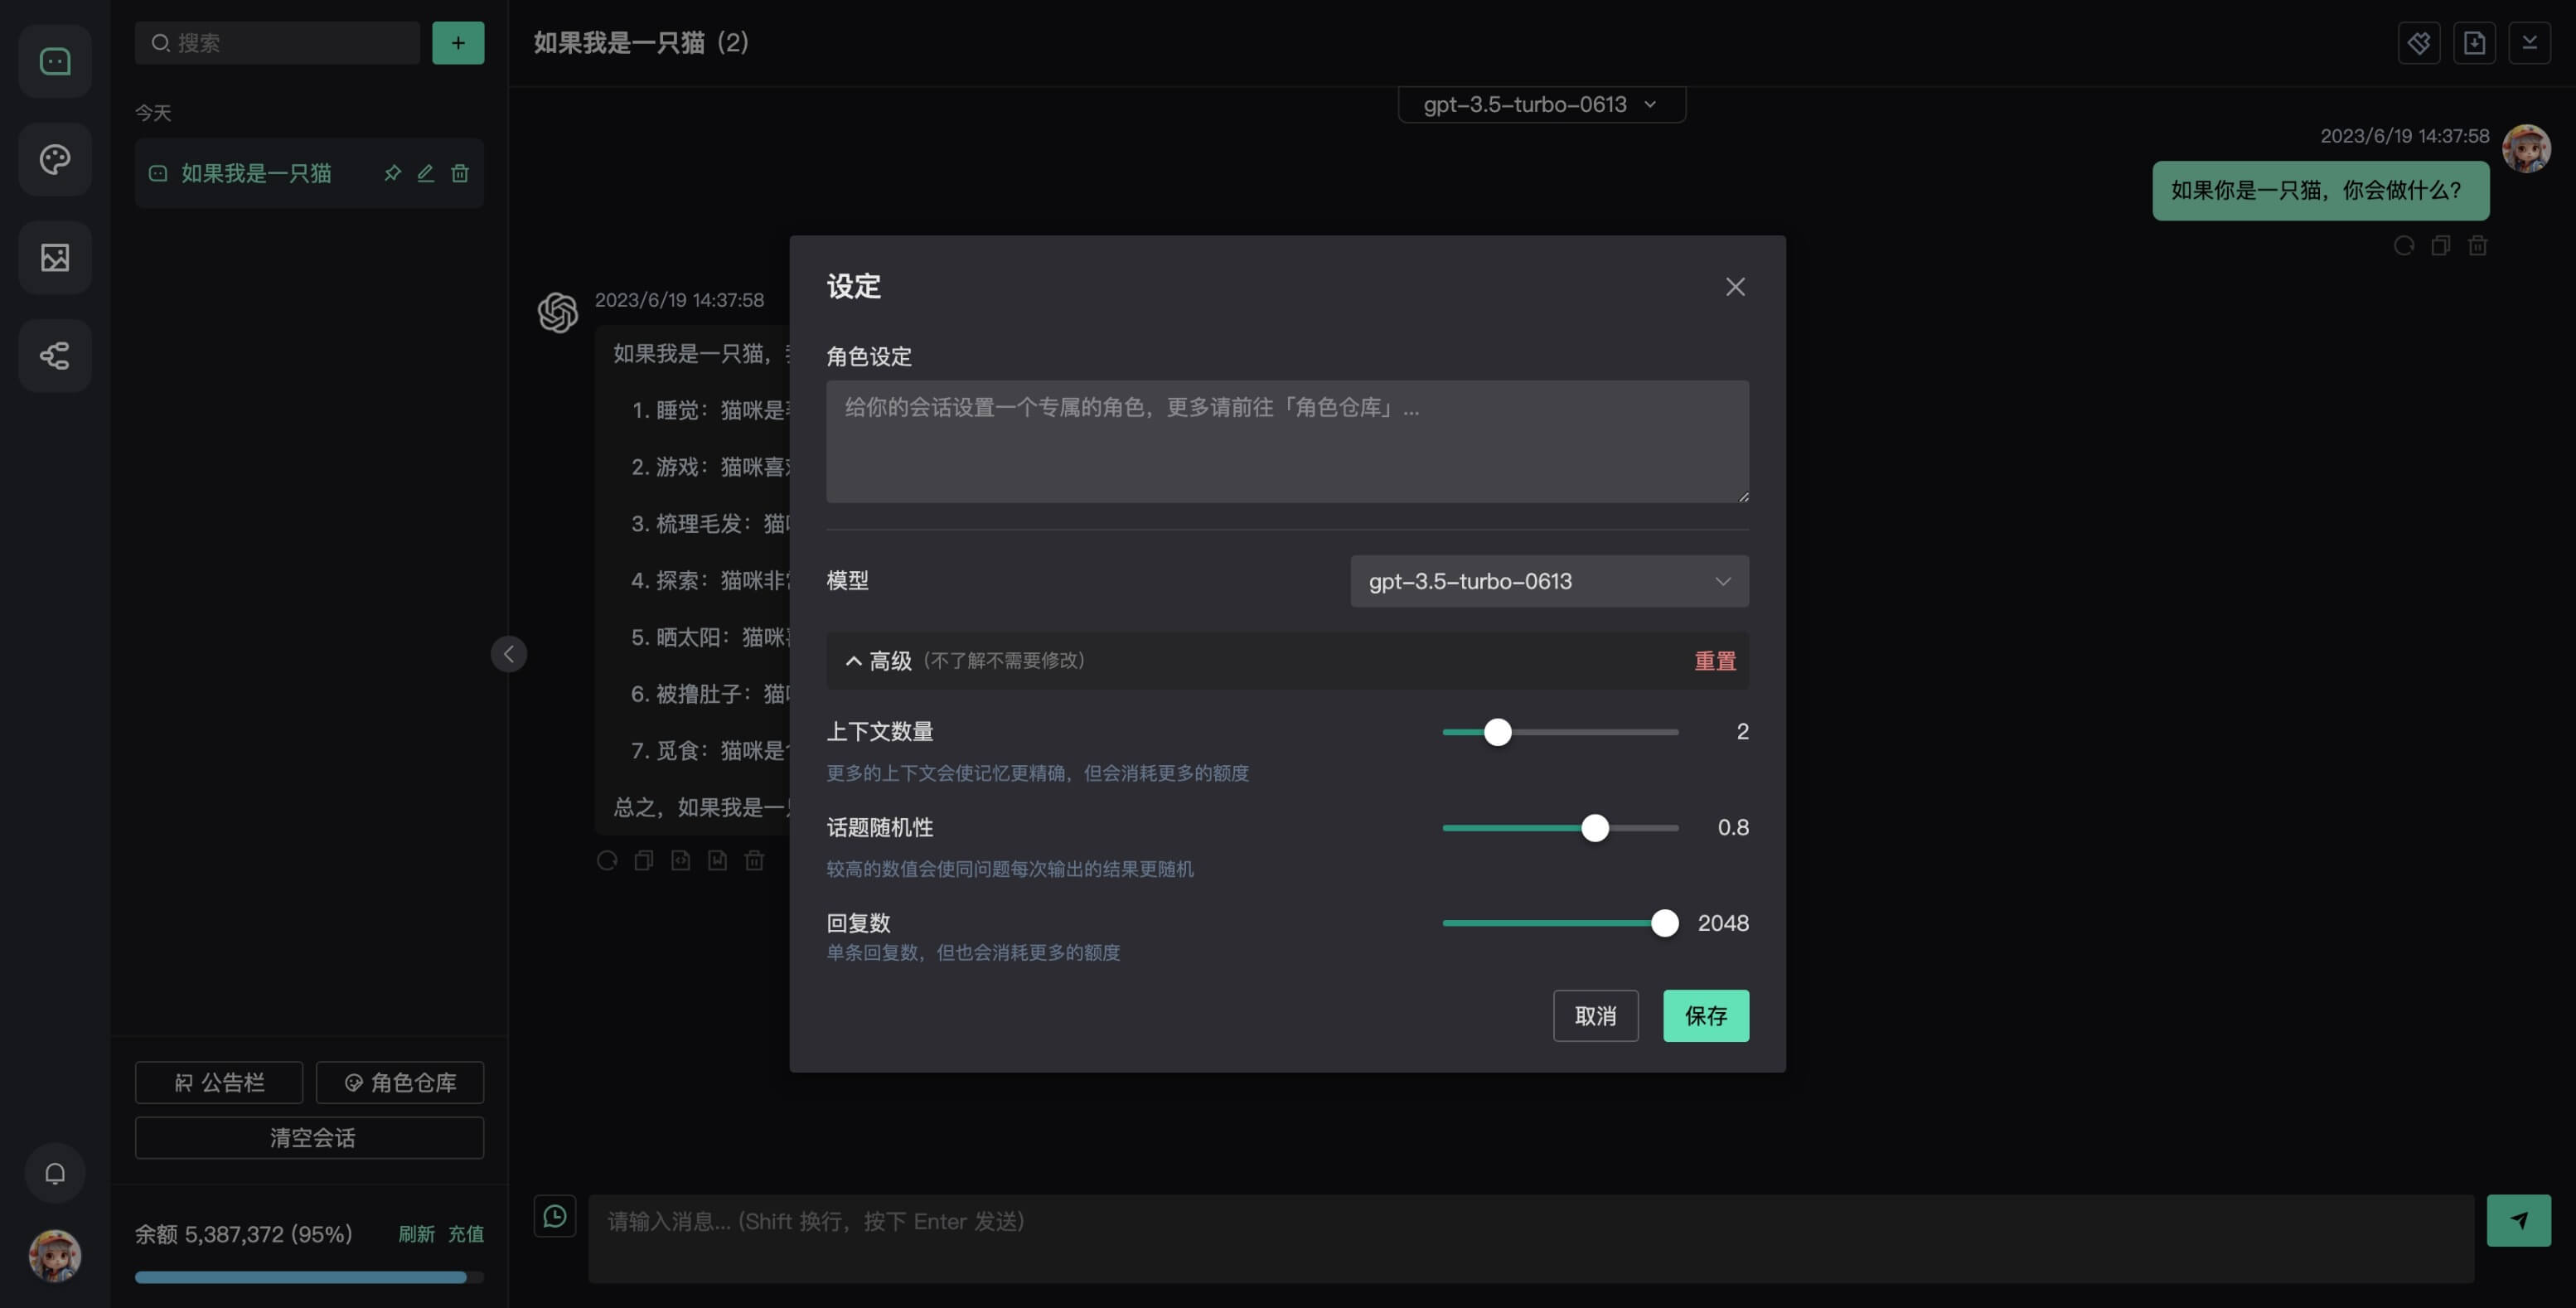The width and height of the screenshot is (2576, 1308).
Task: Open the chat icon in left sidebar
Action: coord(55,62)
